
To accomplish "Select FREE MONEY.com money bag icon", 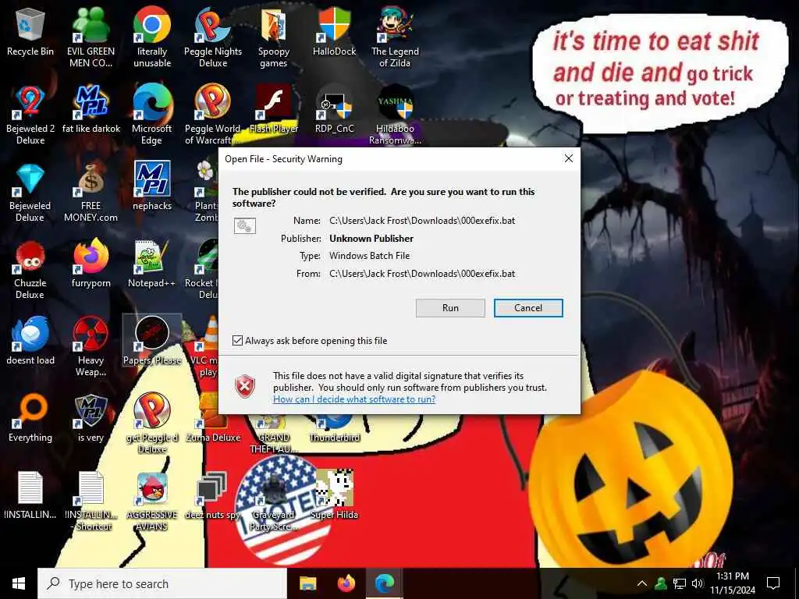I will (91, 191).
